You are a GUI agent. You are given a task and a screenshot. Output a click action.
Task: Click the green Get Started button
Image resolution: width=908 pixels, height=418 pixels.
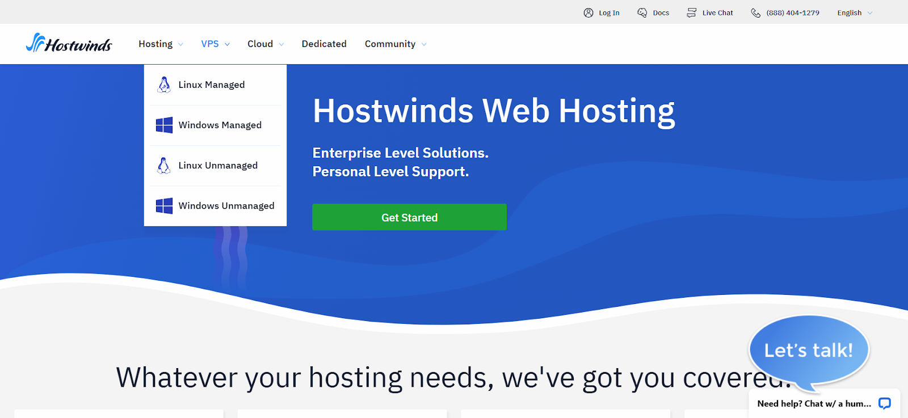(x=409, y=217)
